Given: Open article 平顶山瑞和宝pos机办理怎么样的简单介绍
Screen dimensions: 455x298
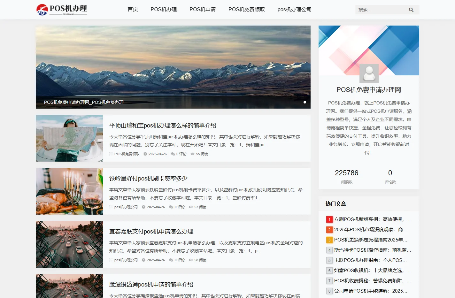Looking at the screenshot, I should point(163,126).
